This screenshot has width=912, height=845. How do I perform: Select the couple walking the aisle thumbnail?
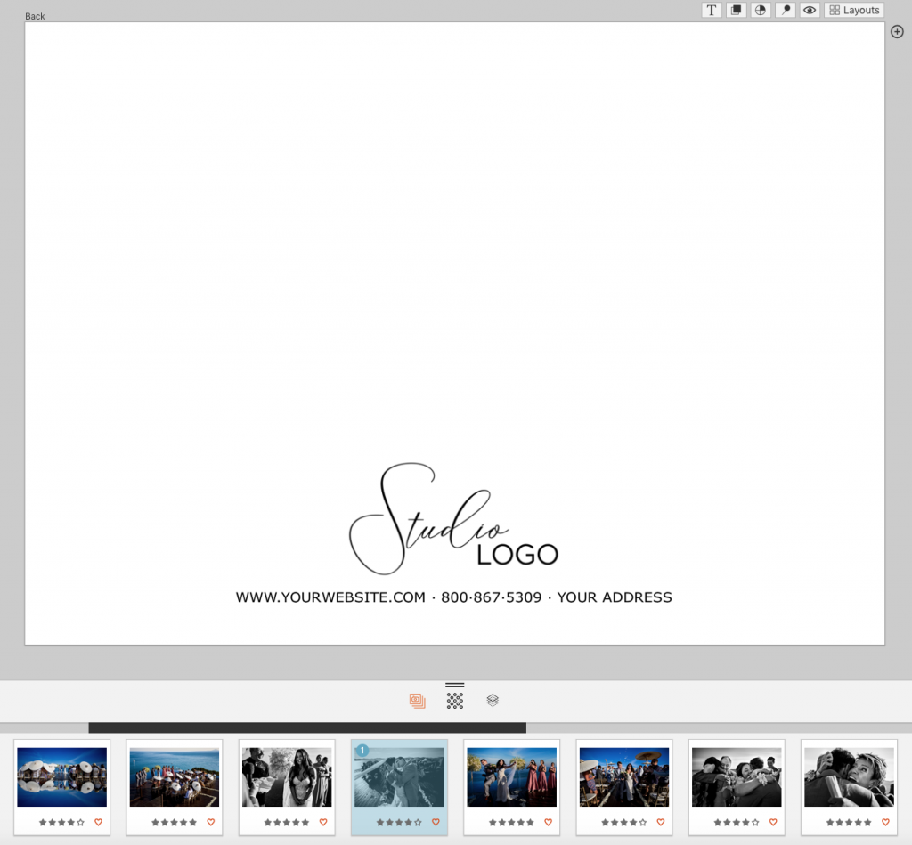point(624,777)
